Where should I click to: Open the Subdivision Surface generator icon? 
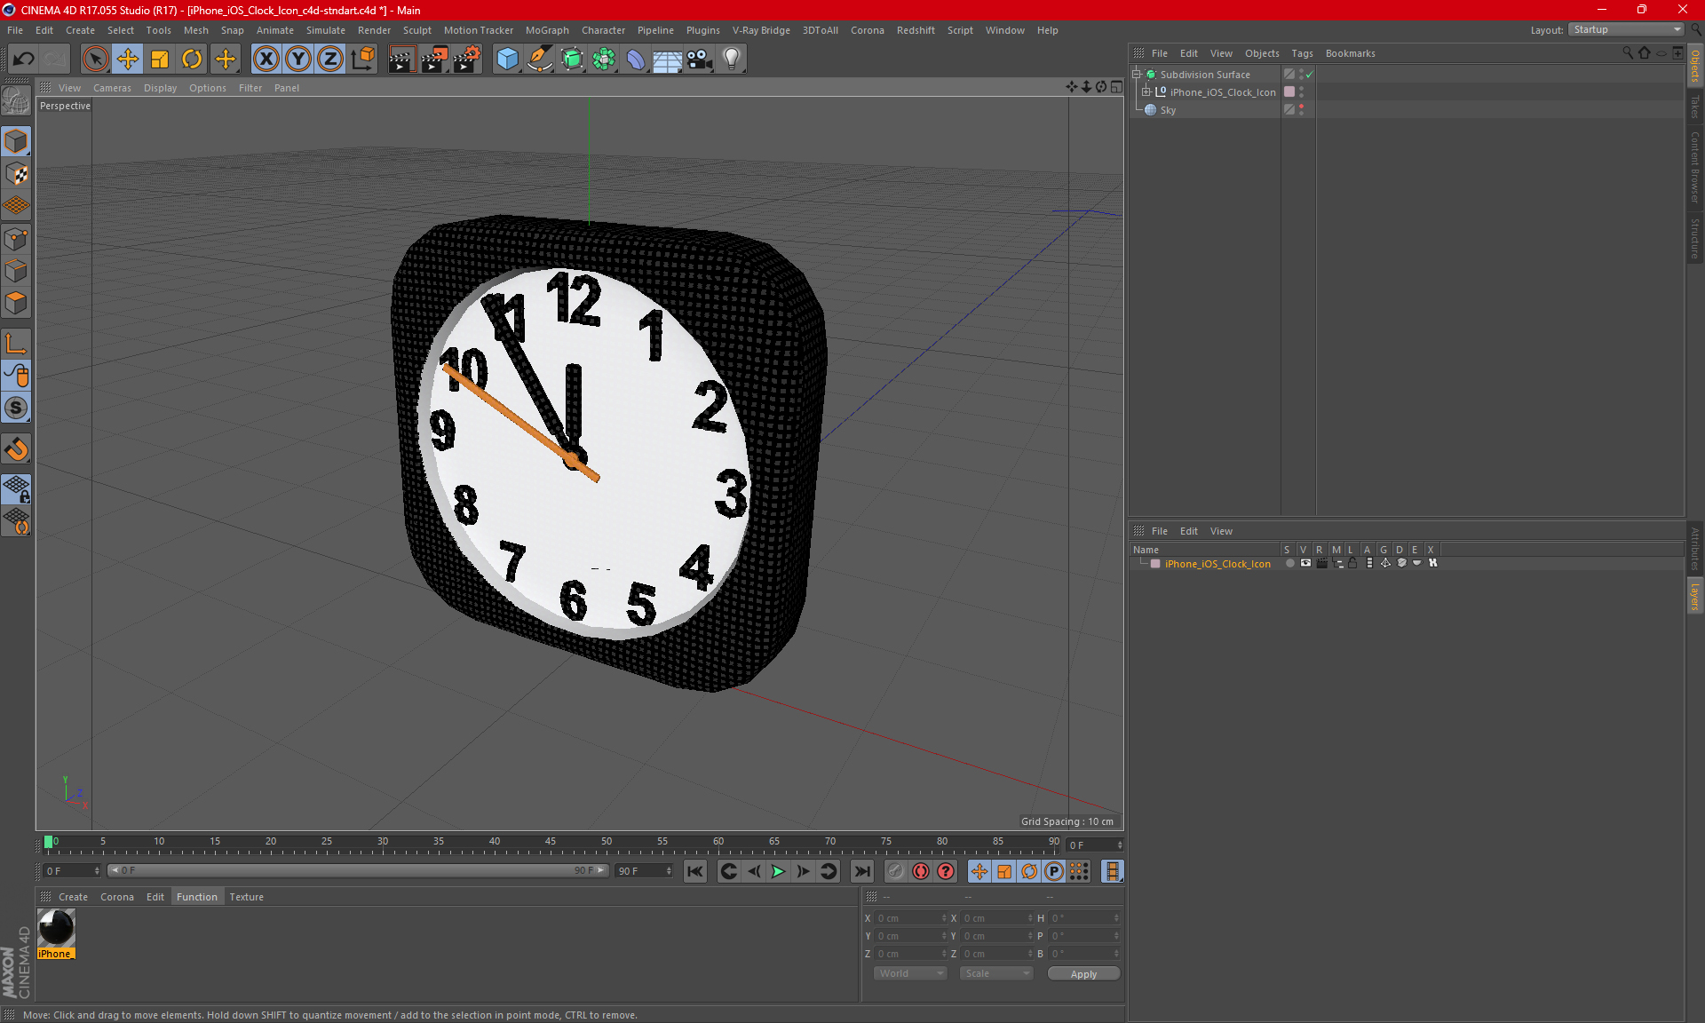572,59
